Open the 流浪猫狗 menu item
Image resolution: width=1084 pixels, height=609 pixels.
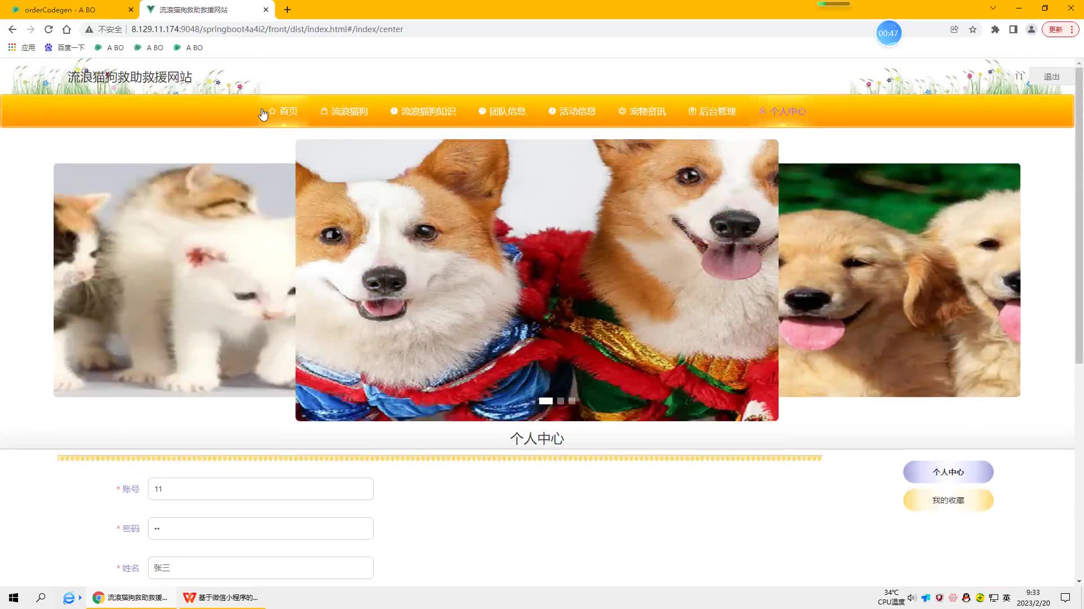click(344, 112)
